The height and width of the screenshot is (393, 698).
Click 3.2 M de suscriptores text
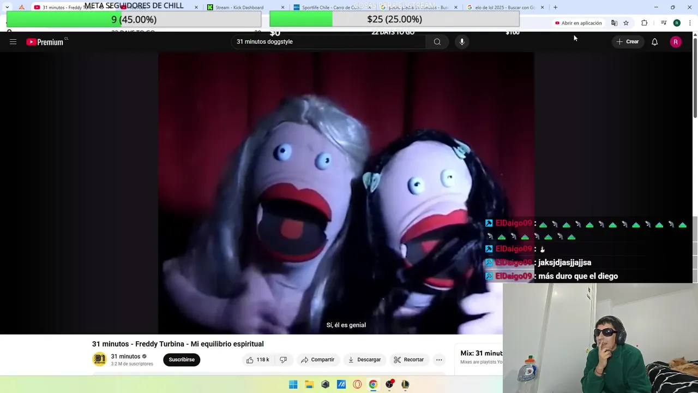coord(132,364)
